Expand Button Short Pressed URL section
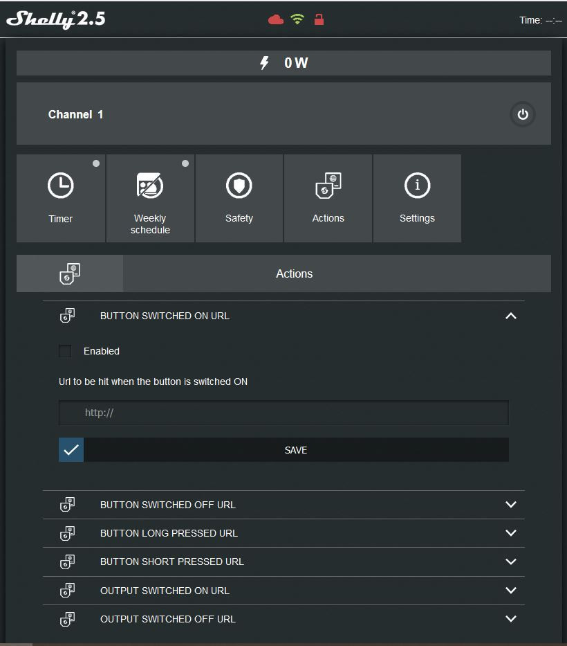The height and width of the screenshot is (646, 567). (x=511, y=562)
